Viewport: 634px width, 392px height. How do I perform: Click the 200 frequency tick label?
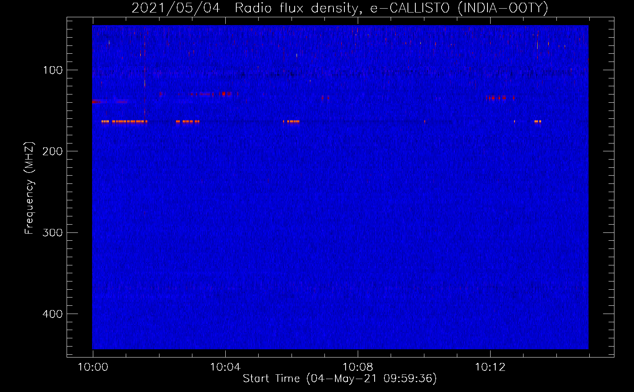click(53, 151)
